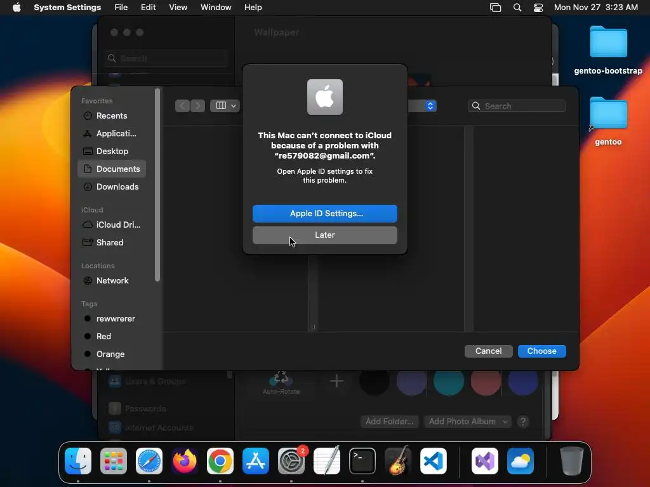Dismiss the iCloud alert with Later

click(324, 235)
